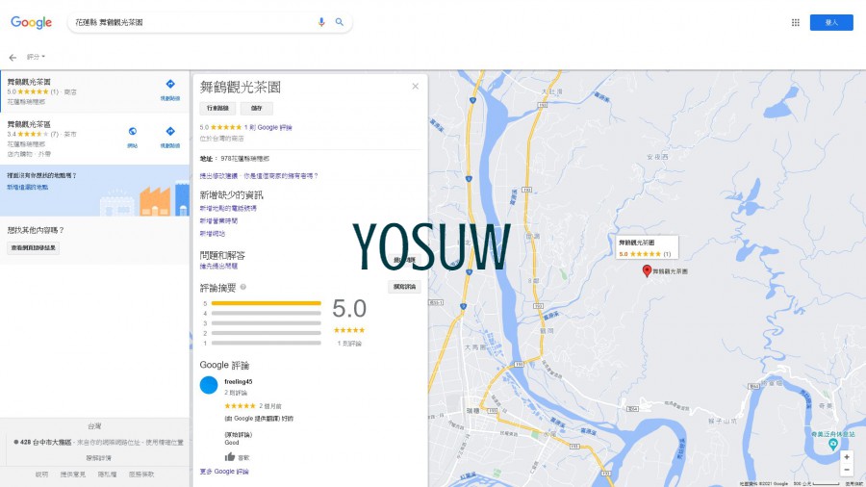Zoom in on the map
Image resolution: width=866 pixels, height=487 pixels.
tap(846, 456)
